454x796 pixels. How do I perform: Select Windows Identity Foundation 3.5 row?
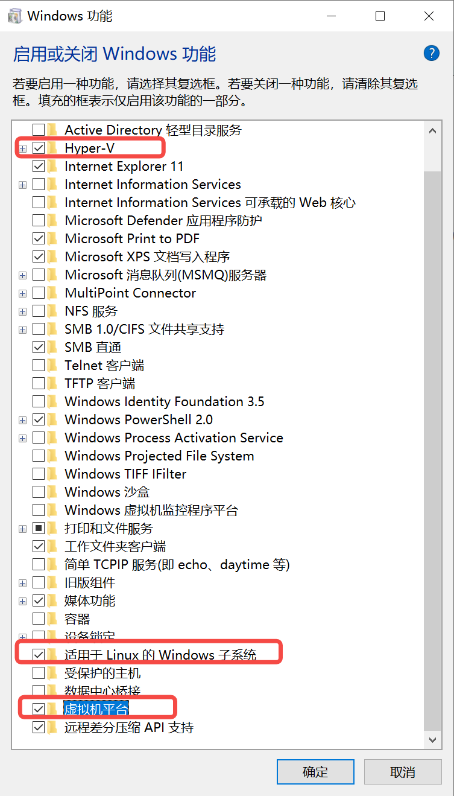[165, 401]
